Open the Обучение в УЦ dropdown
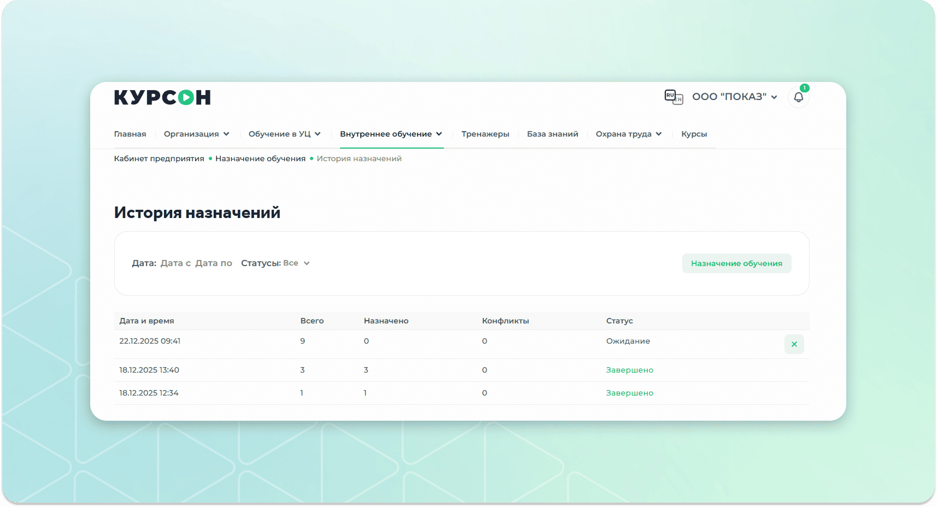Viewport: 937px width, 507px height. coord(284,134)
